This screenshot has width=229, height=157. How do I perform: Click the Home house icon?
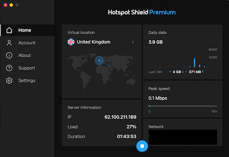[x=9, y=30]
